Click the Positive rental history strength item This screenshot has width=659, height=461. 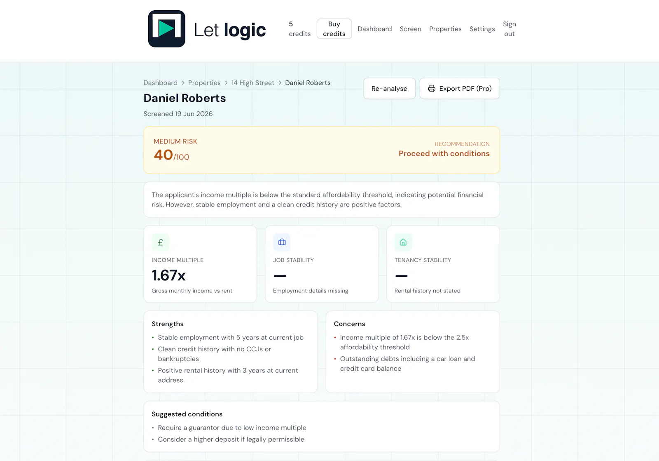228,375
